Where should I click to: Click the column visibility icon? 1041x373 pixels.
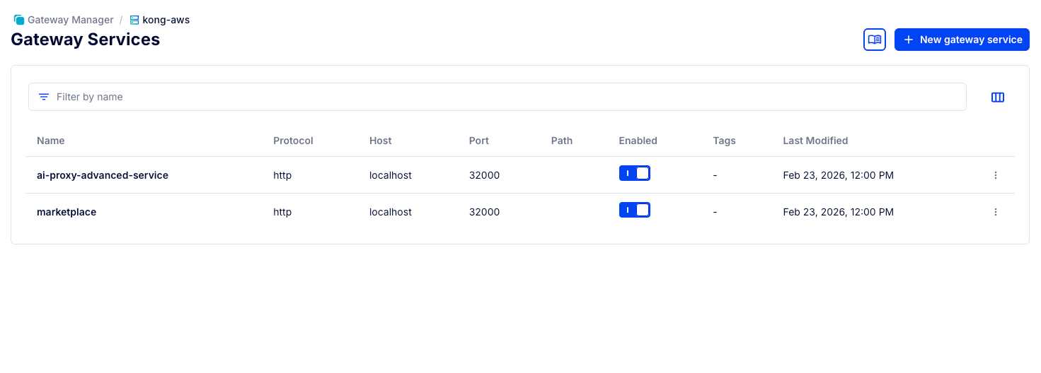point(998,97)
